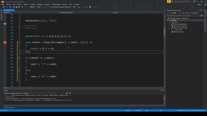Click the Save All toolbar icon
207x116 pixels.
pos(19,7)
